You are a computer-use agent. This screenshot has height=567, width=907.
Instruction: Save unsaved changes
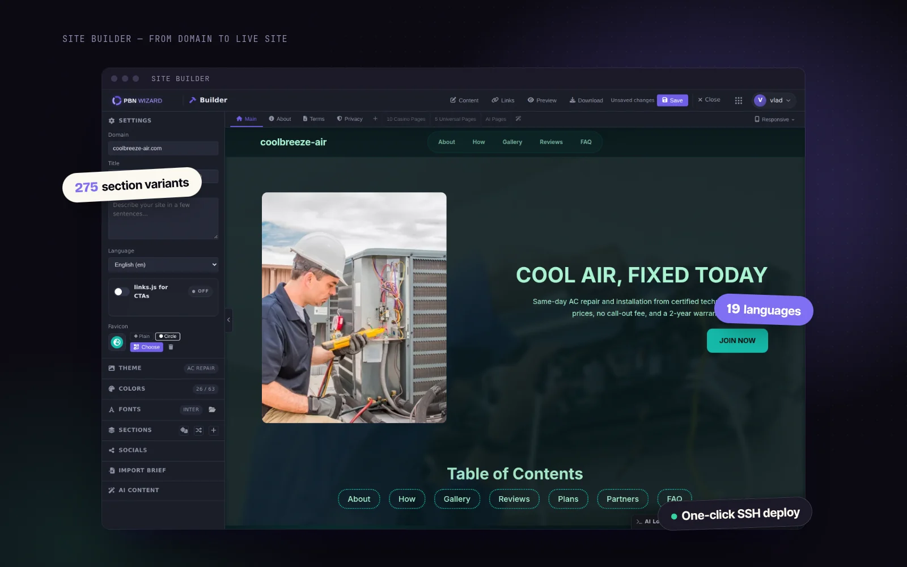[672, 100]
